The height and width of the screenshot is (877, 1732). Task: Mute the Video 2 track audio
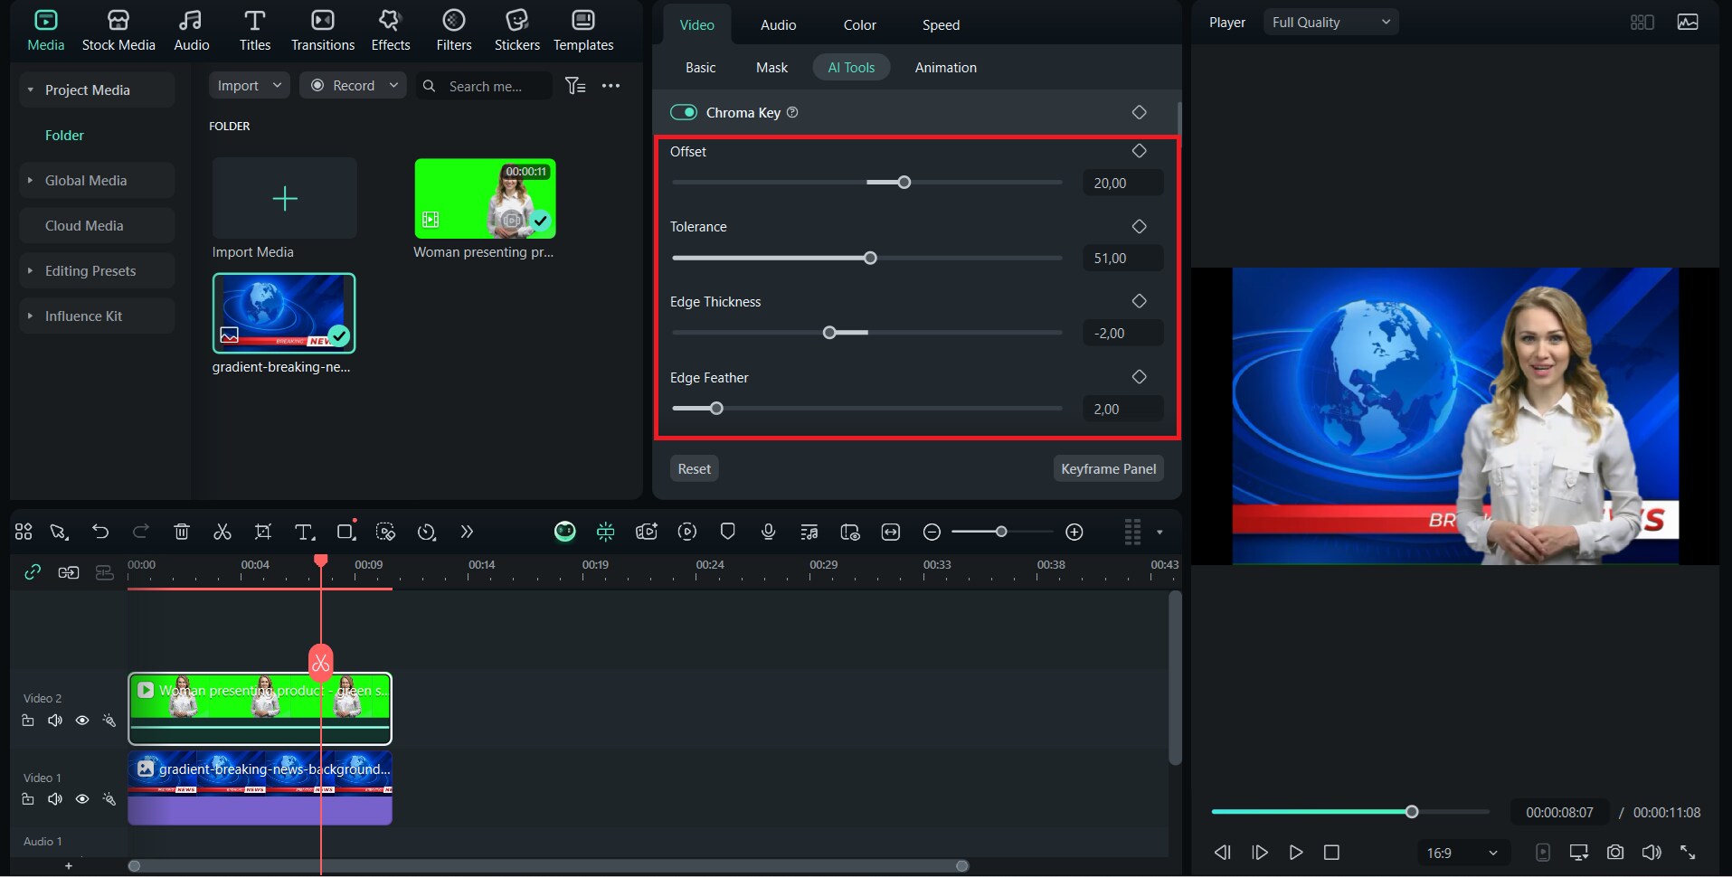[55, 721]
